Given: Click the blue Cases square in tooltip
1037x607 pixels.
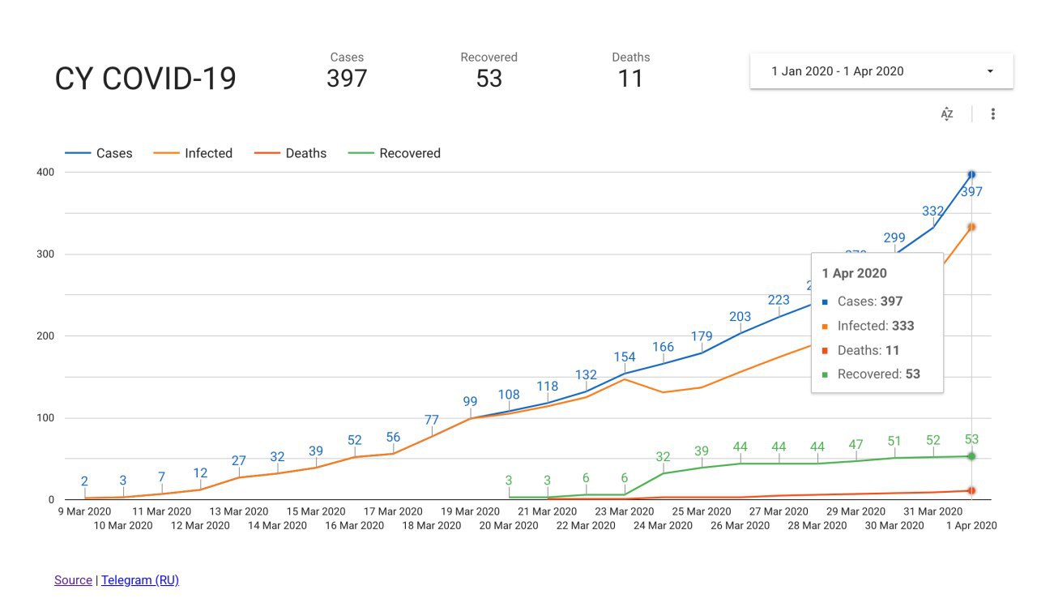Looking at the screenshot, I should click(825, 302).
